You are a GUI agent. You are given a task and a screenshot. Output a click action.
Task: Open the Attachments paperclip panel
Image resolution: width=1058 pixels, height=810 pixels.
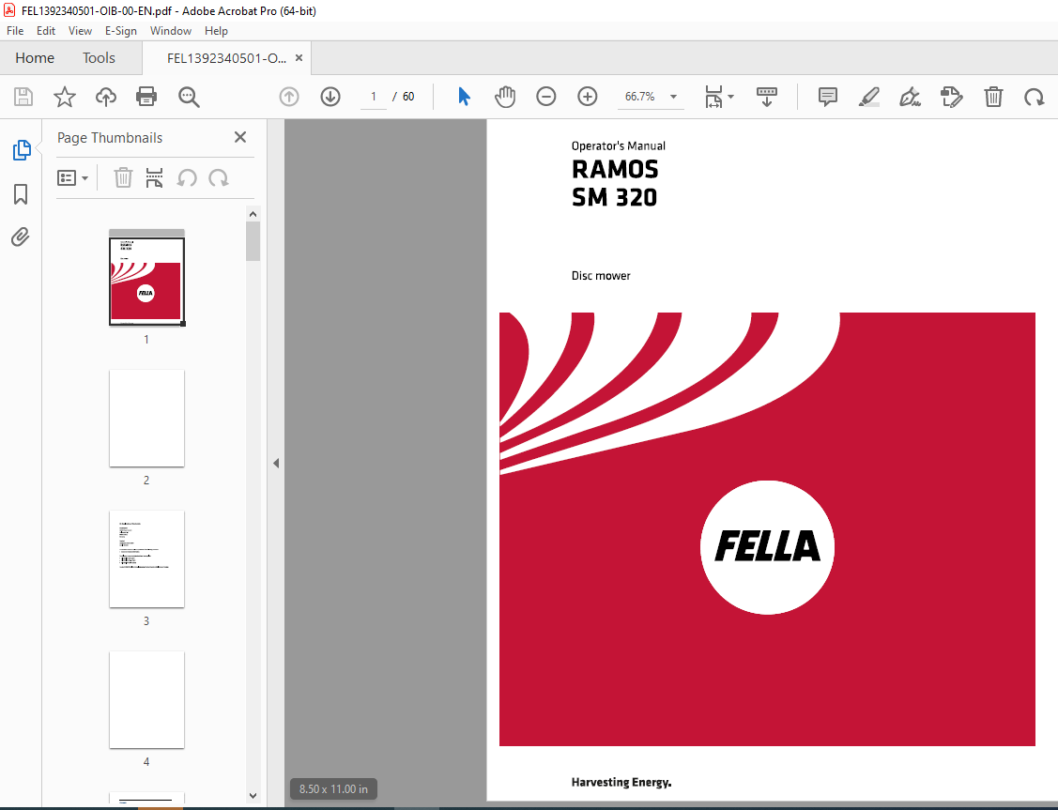[x=21, y=237]
